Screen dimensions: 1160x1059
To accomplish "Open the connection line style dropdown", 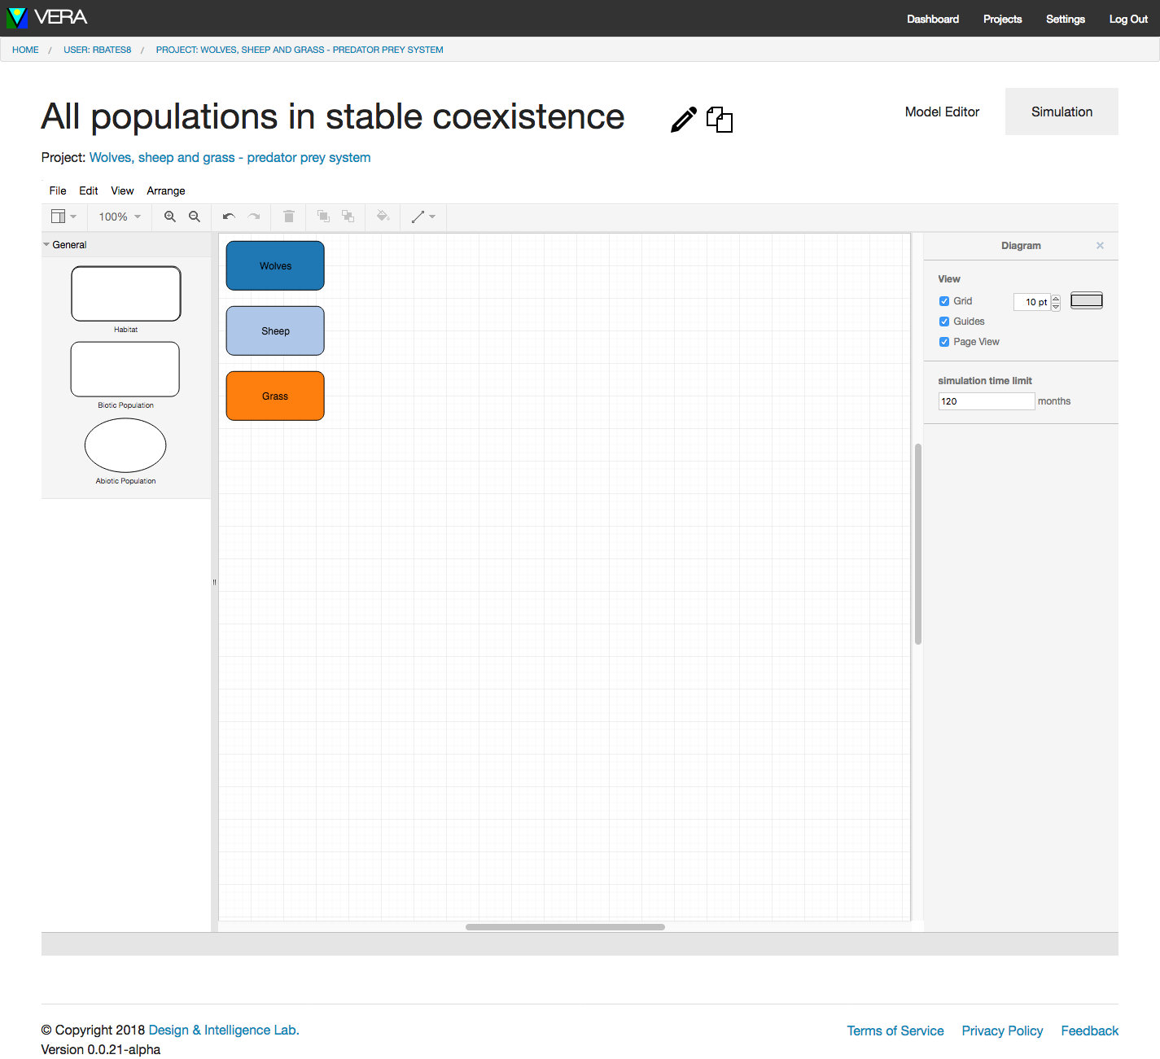I will 423,217.
